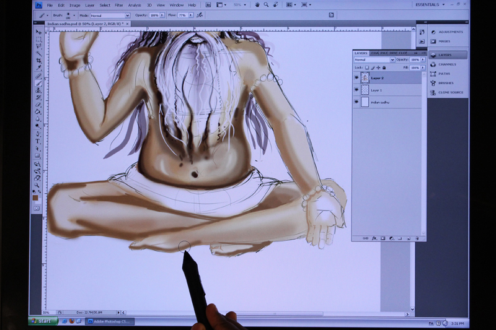Hide Layer 2 with eye icon
This screenshot has width=496, height=330.
356,78
